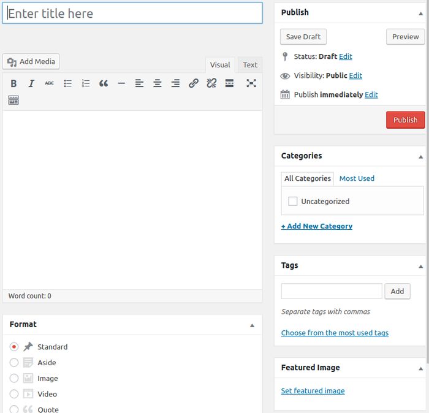
Task: Edit the post Status
Action: 346,56
